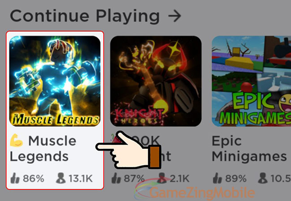Click the pointing hand cursor graphic
Image resolution: width=291 pixels, height=201 pixels.
click(x=128, y=150)
